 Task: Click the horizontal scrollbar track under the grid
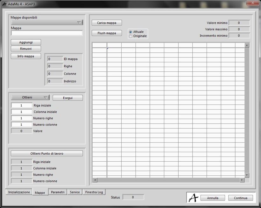click(168, 180)
